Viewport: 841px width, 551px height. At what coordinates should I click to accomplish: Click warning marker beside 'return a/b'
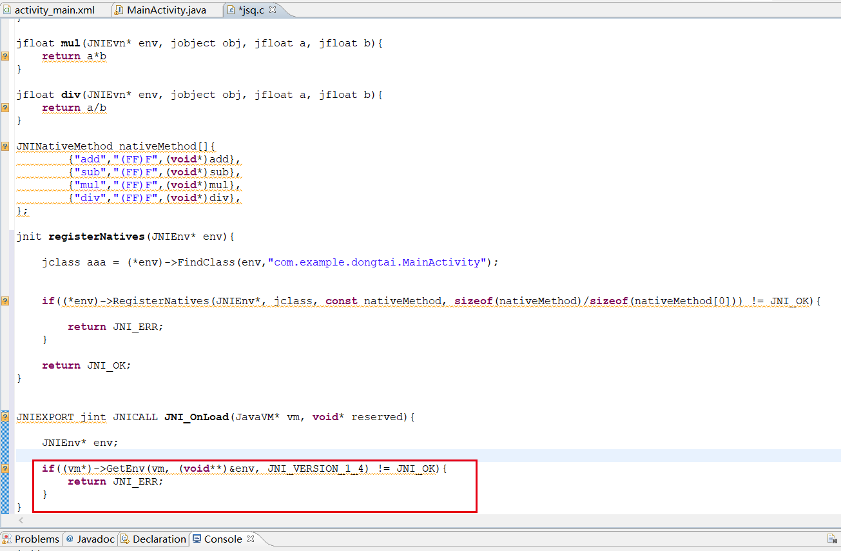[5, 108]
